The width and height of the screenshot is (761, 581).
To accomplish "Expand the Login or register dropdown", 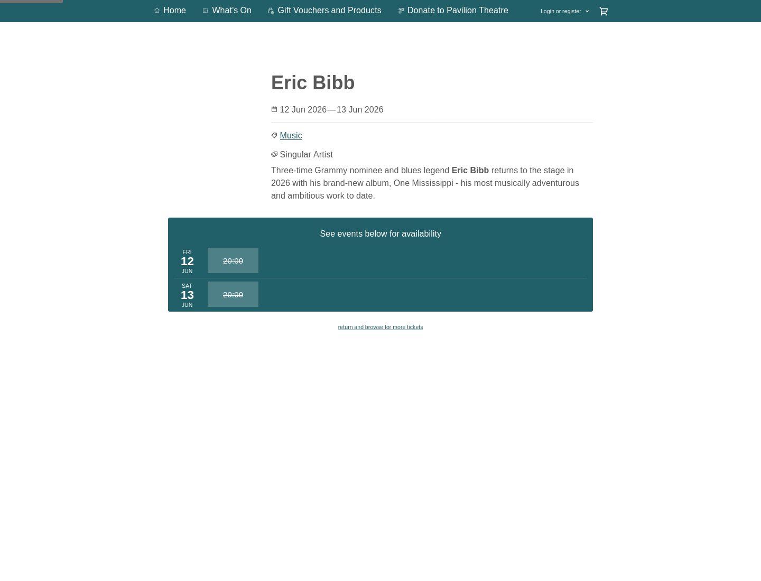I will (564, 11).
